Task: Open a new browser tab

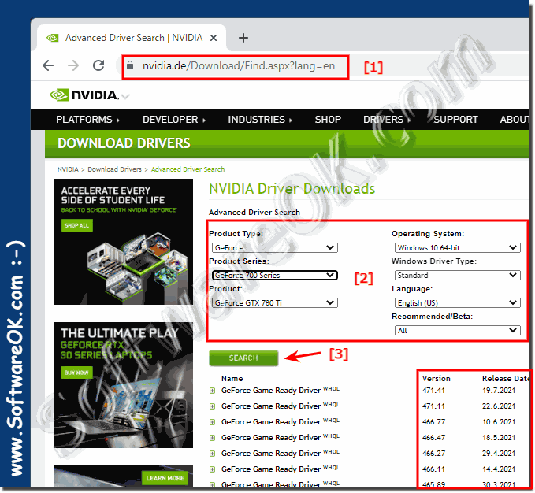Action: [x=243, y=38]
